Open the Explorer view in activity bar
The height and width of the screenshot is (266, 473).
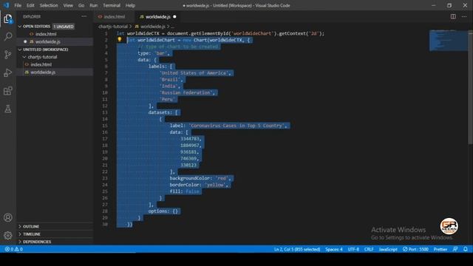click(8, 19)
